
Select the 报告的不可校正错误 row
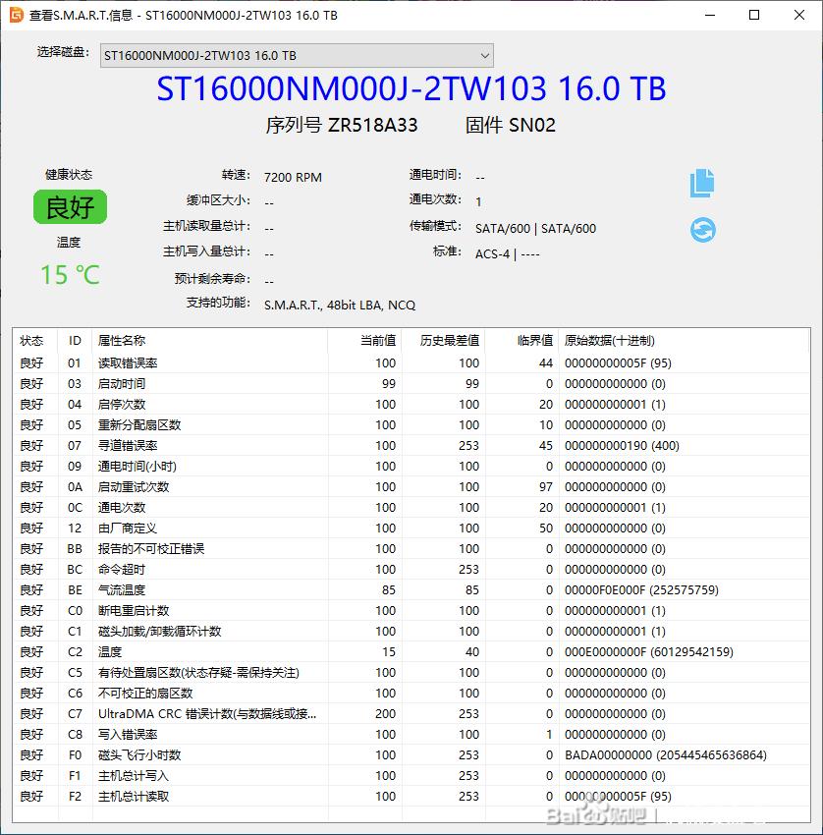pyautogui.click(x=411, y=549)
